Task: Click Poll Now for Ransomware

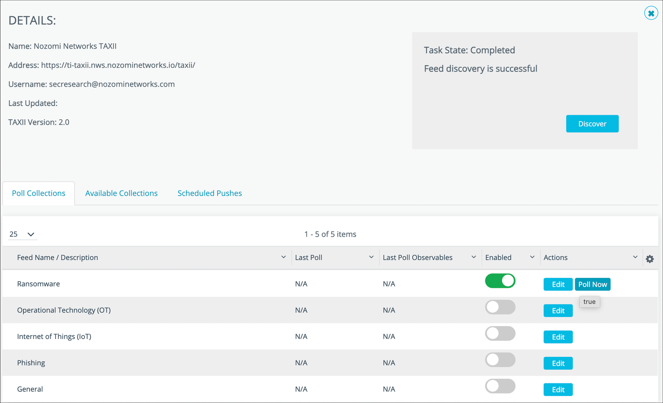Action: 593,284
